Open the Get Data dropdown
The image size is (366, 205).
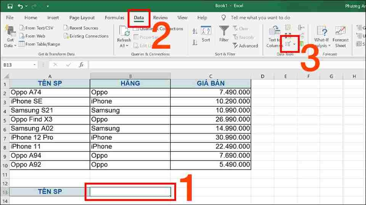click(x=10, y=37)
